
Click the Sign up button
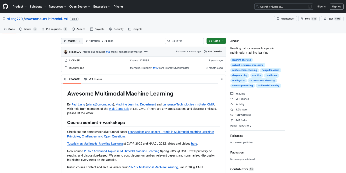click(336, 7)
